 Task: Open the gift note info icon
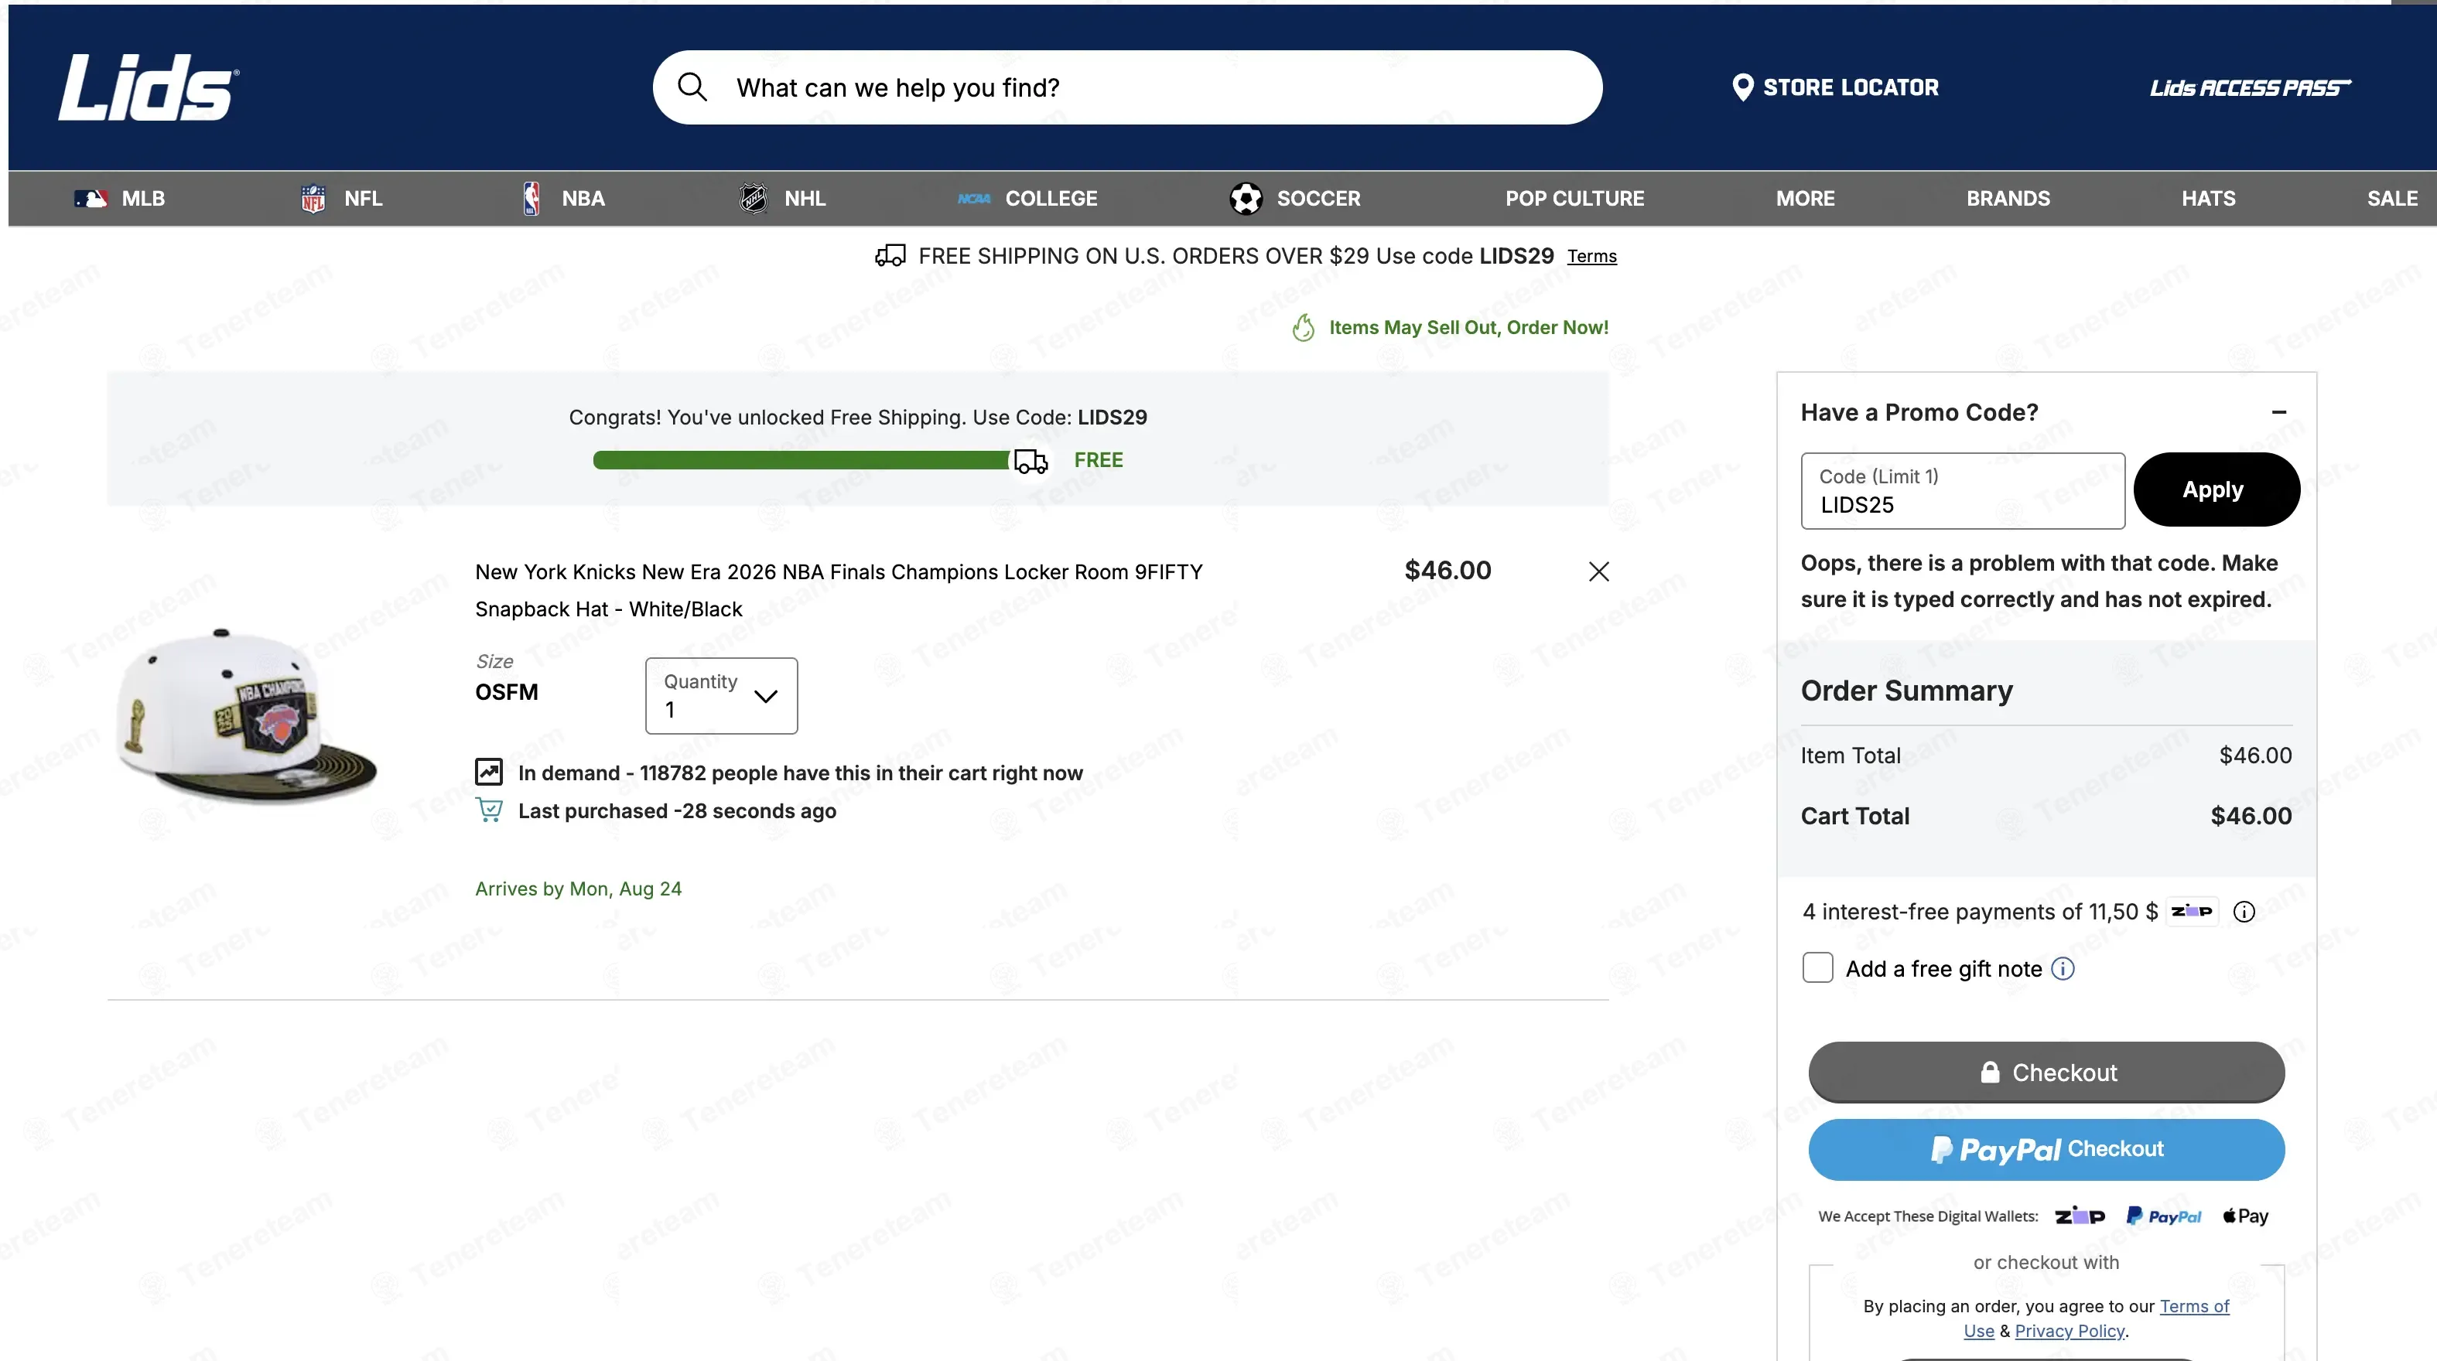pos(2063,968)
